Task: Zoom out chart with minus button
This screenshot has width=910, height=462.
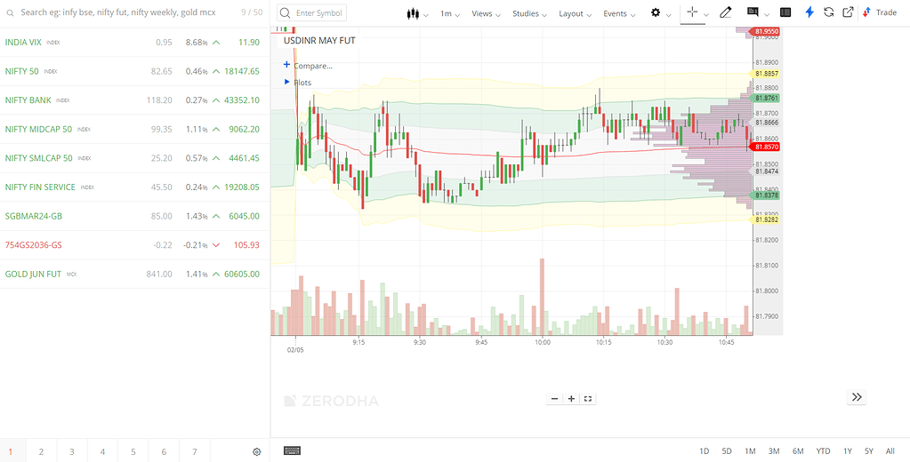Action: (x=555, y=399)
